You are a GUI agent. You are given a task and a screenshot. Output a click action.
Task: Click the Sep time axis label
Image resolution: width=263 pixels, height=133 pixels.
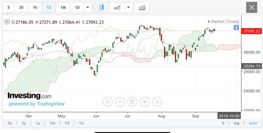196,116
